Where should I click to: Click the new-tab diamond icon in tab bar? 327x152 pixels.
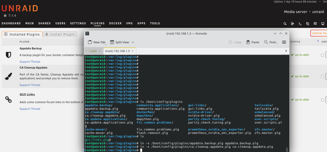tap(286, 51)
